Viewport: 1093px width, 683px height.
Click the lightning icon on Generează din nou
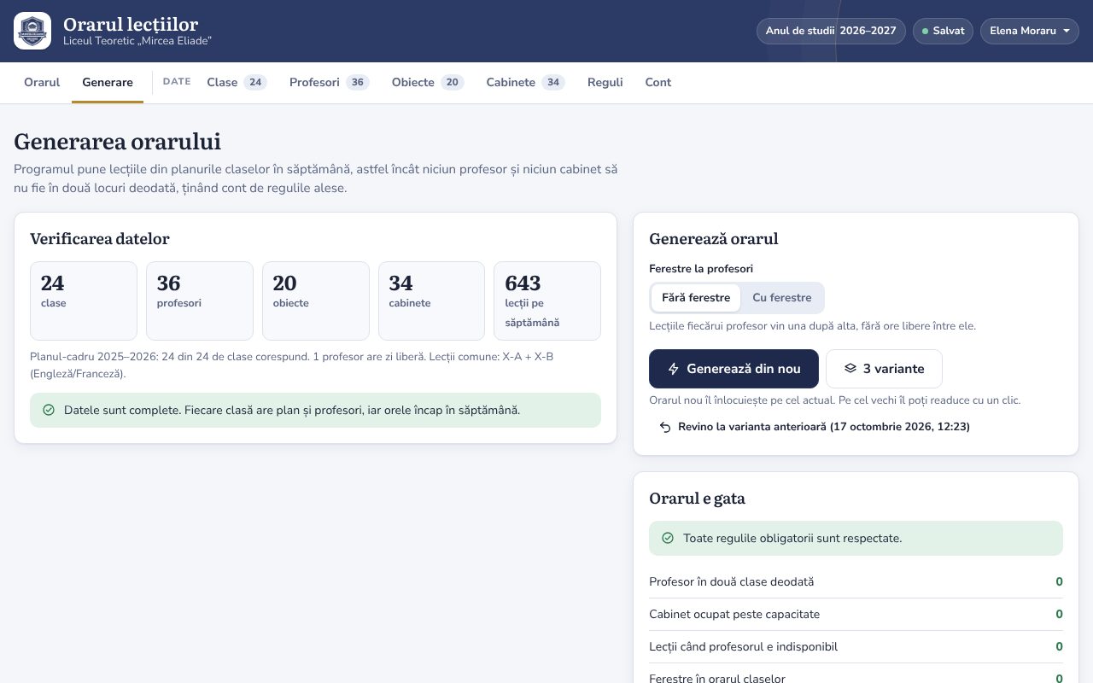pyautogui.click(x=674, y=369)
